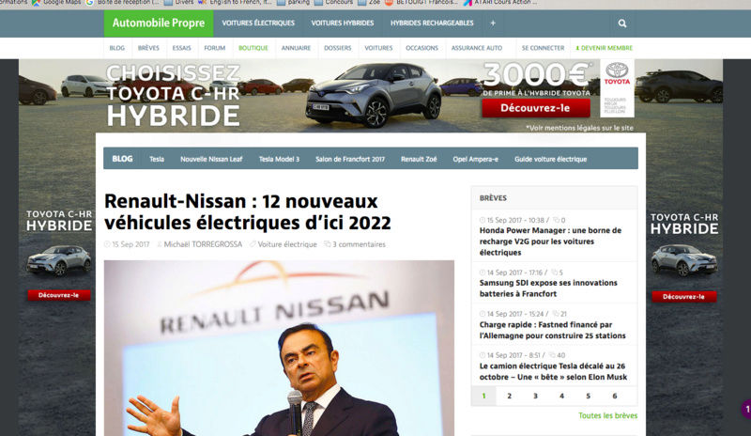Open the Brèves menu item
This screenshot has width=751, height=436.
(148, 48)
